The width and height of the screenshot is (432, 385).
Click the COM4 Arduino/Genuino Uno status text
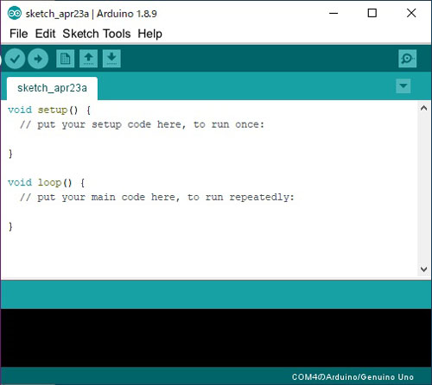353,377
